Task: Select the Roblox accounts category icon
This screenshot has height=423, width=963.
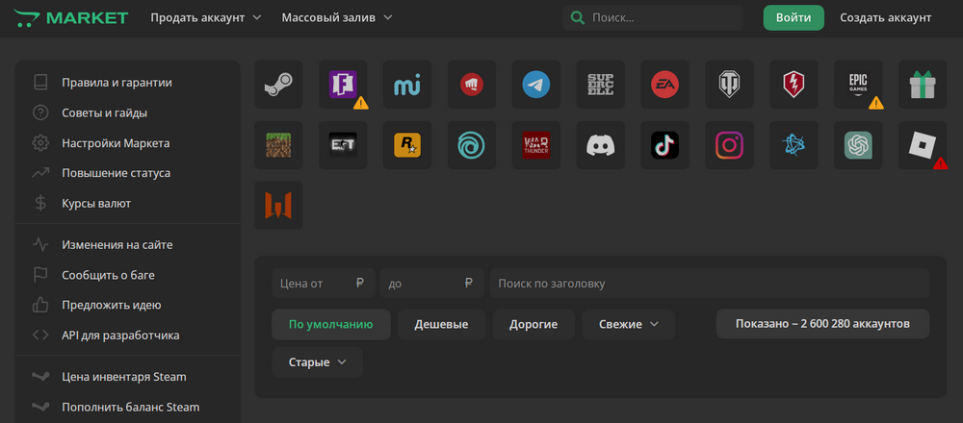Action: click(923, 145)
